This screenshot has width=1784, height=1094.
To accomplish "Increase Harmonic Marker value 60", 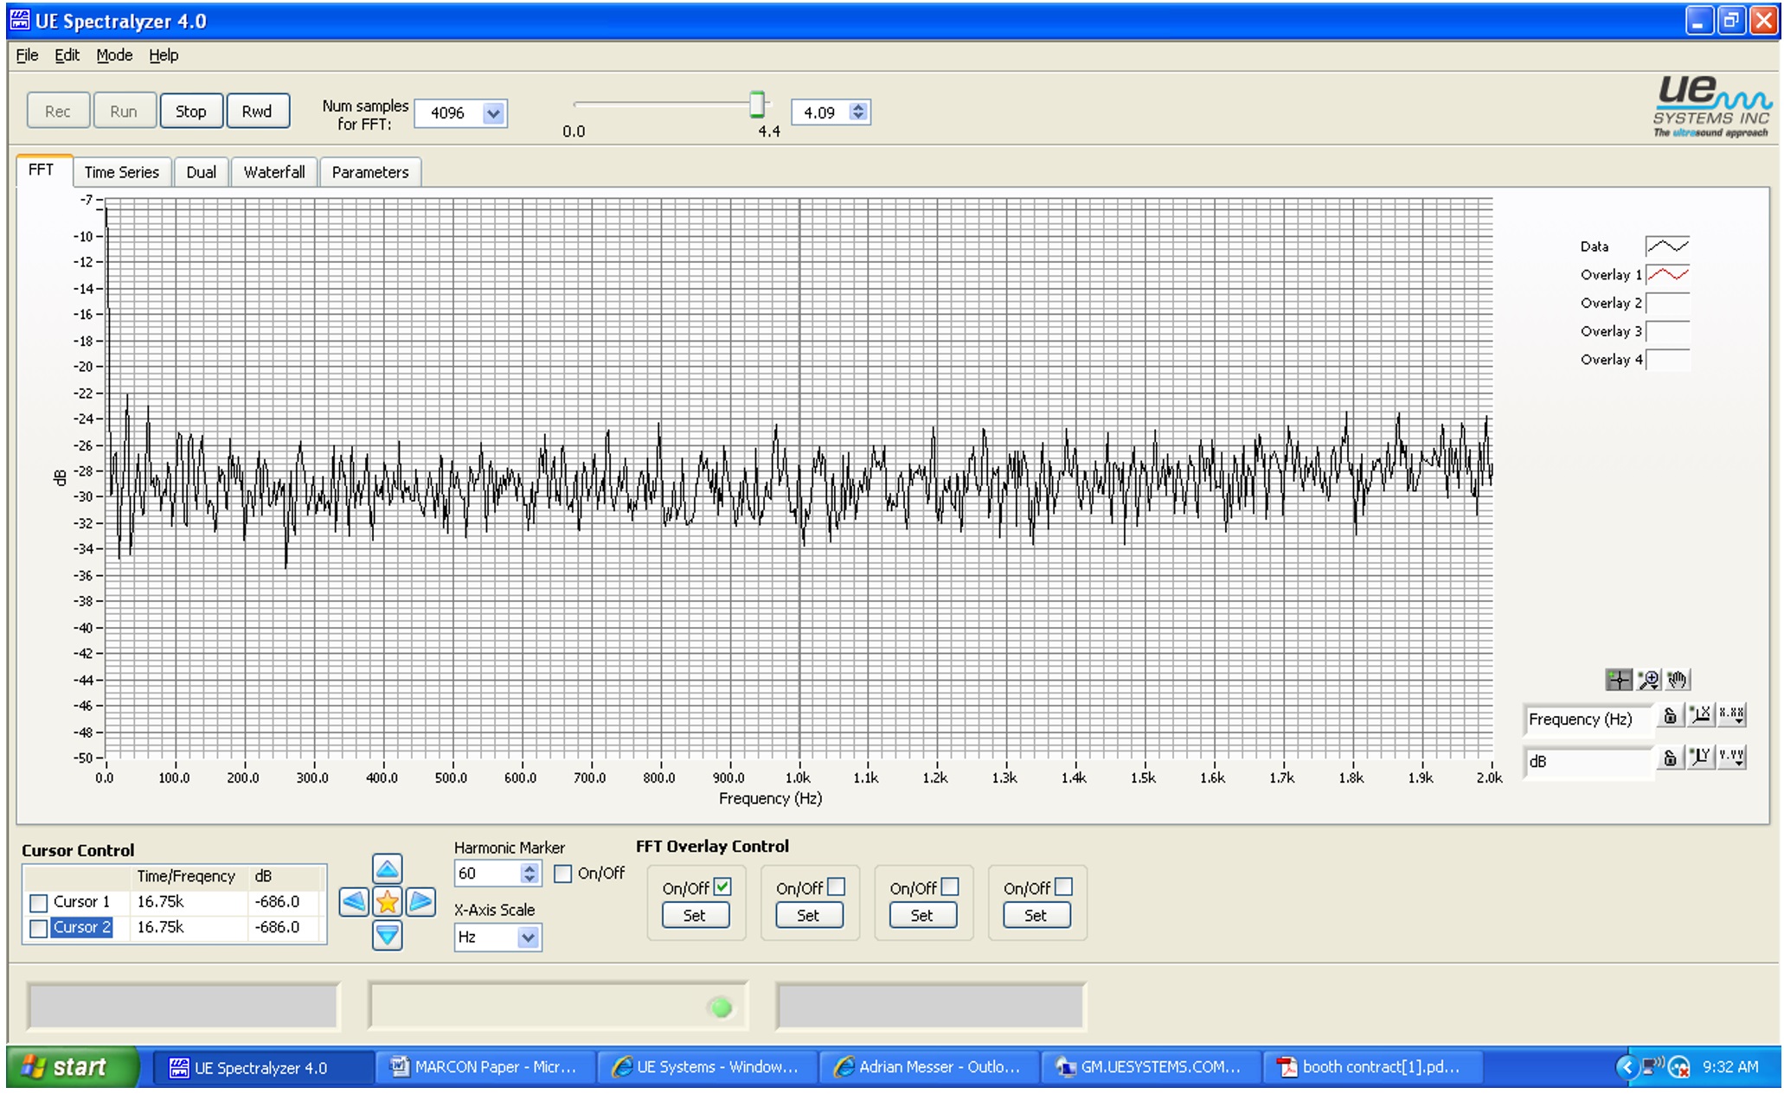I will click(x=529, y=868).
